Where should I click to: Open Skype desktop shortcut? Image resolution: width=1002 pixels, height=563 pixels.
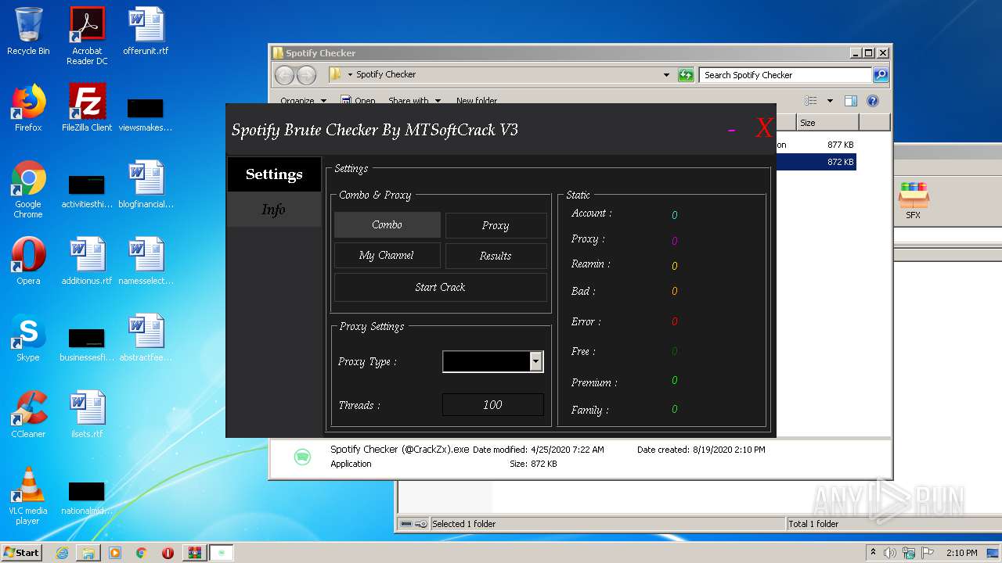28,337
